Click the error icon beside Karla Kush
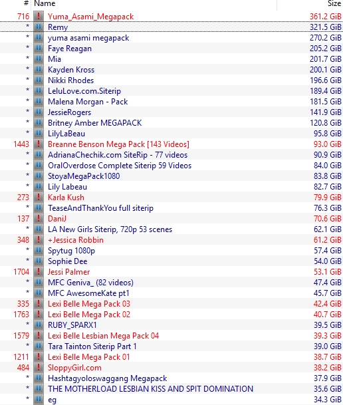The height and width of the screenshot is (405, 343). click(39, 198)
